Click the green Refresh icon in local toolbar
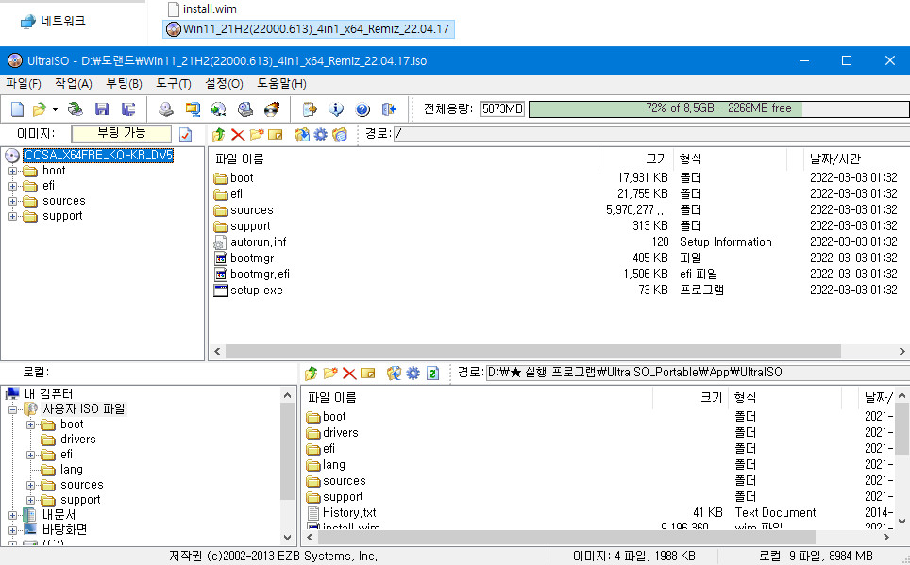Viewport: 910px width, 565px height. tap(432, 373)
